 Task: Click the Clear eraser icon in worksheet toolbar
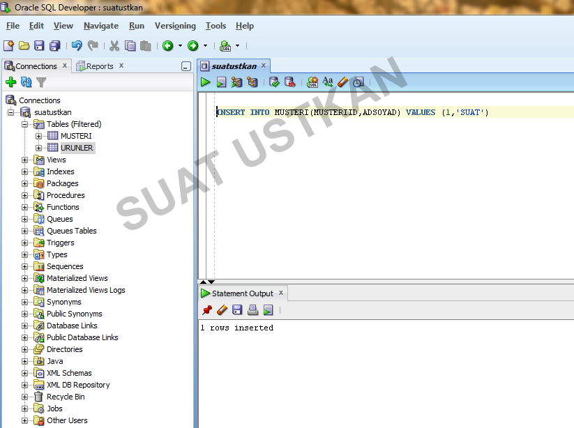pyautogui.click(x=342, y=82)
